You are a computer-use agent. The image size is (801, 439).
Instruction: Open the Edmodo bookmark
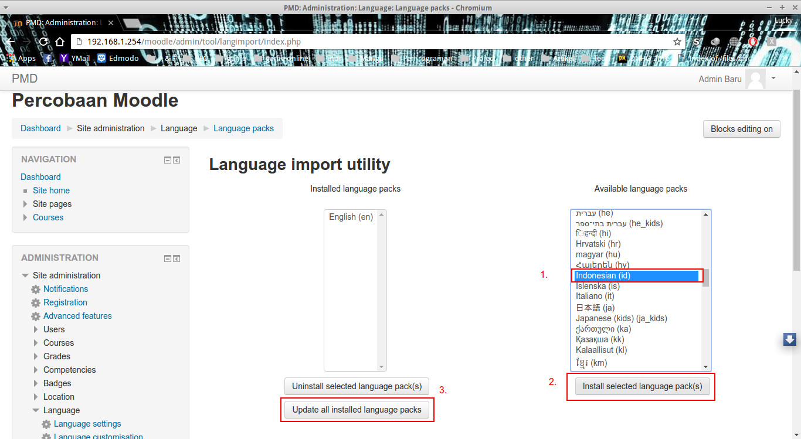point(118,58)
